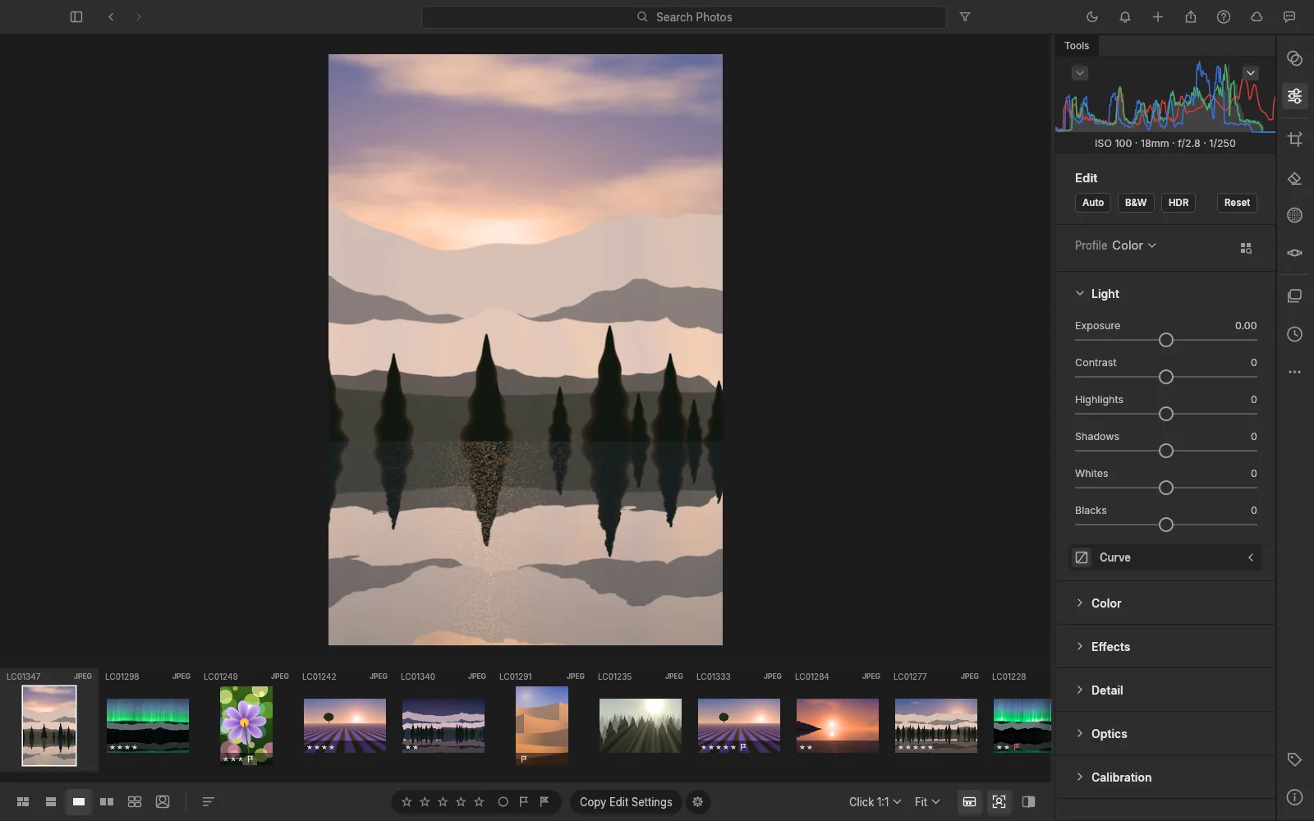Screen dimensions: 1314x821
Task: Select the Tools tab
Action: coord(1077,46)
